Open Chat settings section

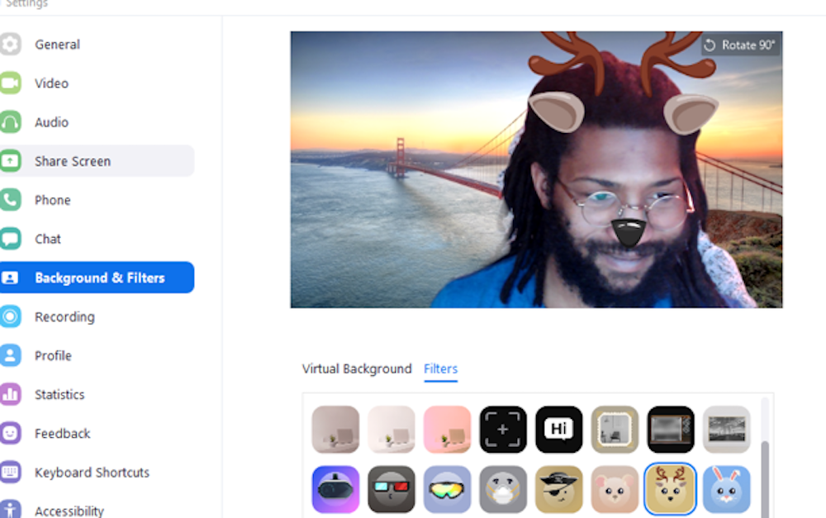pos(48,239)
